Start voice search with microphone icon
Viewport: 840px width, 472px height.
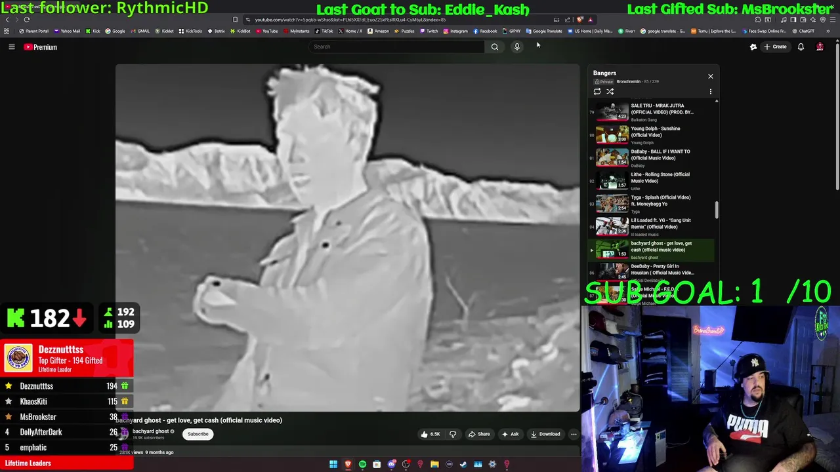(x=517, y=47)
